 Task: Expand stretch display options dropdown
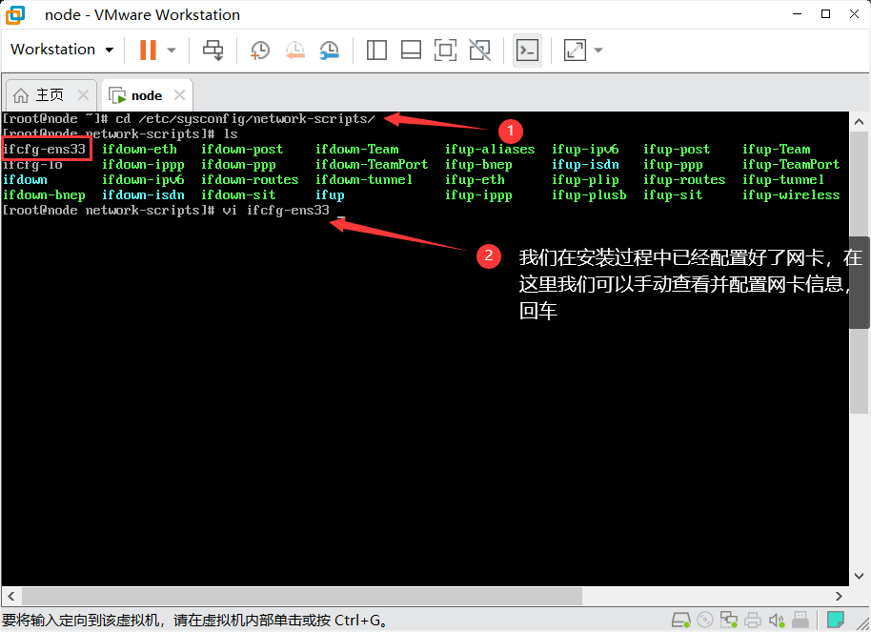[598, 50]
